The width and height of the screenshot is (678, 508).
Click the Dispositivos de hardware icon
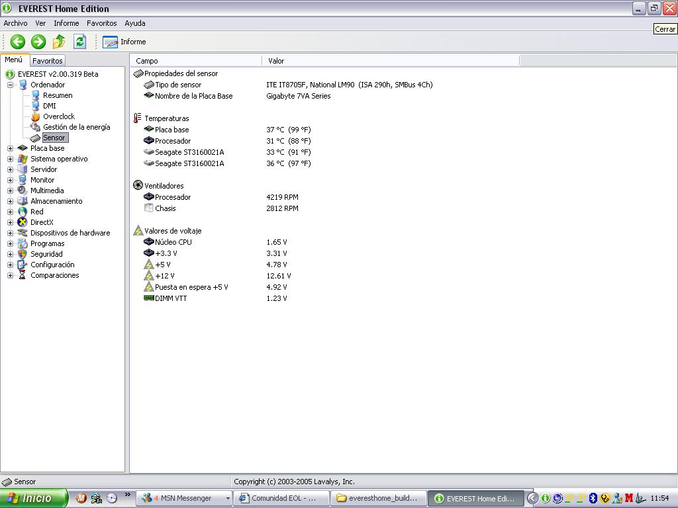click(x=23, y=233)
